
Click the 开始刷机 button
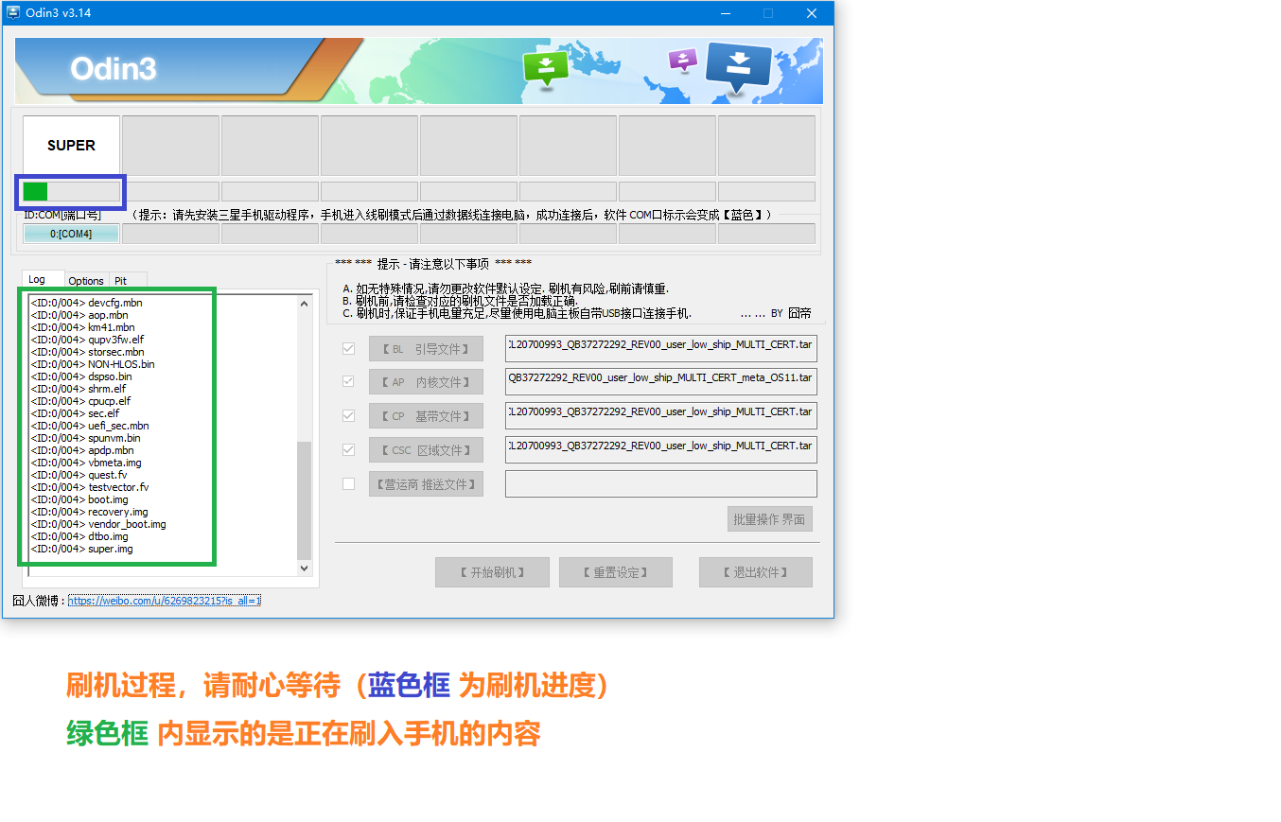492,572
